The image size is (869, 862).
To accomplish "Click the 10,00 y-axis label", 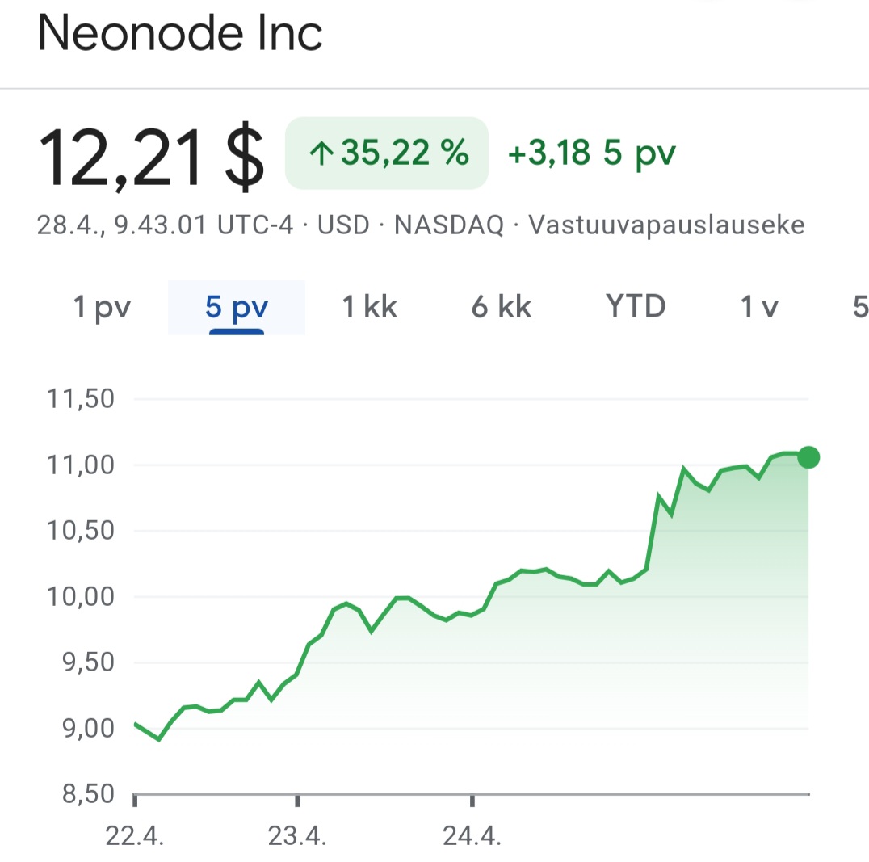I will (81, 597).
